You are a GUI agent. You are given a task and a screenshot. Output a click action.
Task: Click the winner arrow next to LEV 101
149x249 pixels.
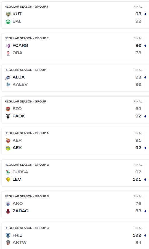pyautogui.click(x=145, y=180)
